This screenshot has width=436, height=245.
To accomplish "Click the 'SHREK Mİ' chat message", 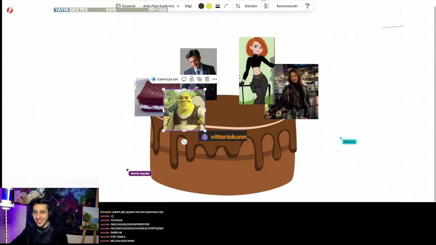I will 111,233.
